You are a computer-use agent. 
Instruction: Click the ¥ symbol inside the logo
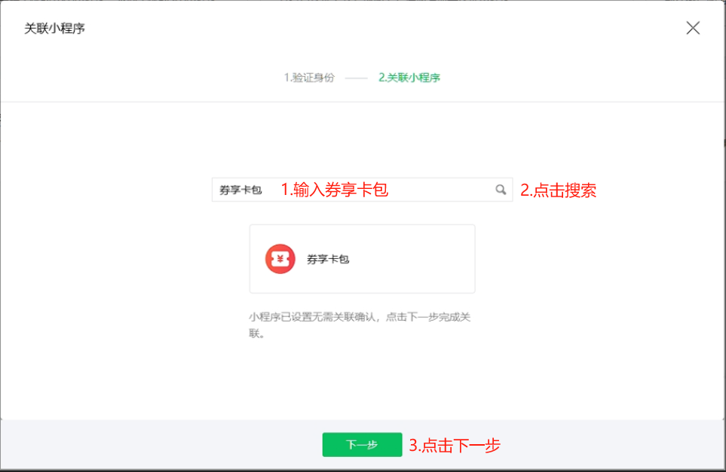(280, 259)
